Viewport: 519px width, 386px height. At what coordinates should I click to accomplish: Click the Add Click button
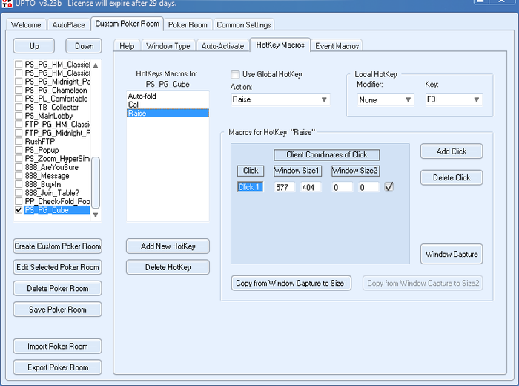point(452,151)
